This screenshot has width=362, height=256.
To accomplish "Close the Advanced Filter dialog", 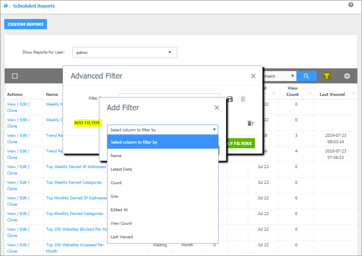I will (x=253, y=76).
